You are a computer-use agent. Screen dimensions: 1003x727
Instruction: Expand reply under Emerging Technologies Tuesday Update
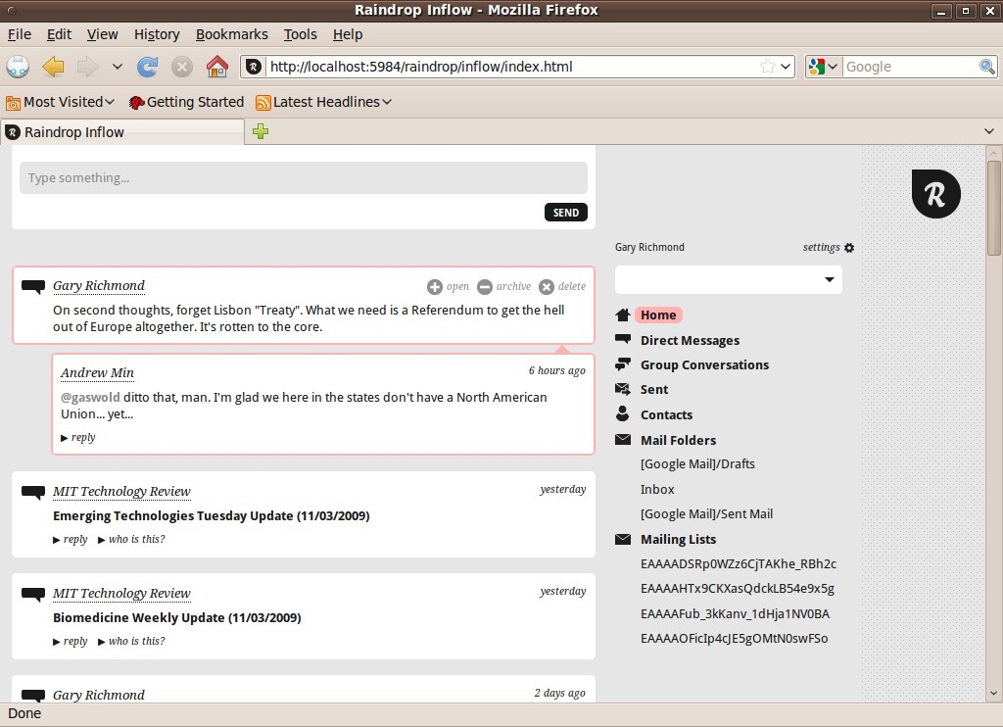click(71, 540)
